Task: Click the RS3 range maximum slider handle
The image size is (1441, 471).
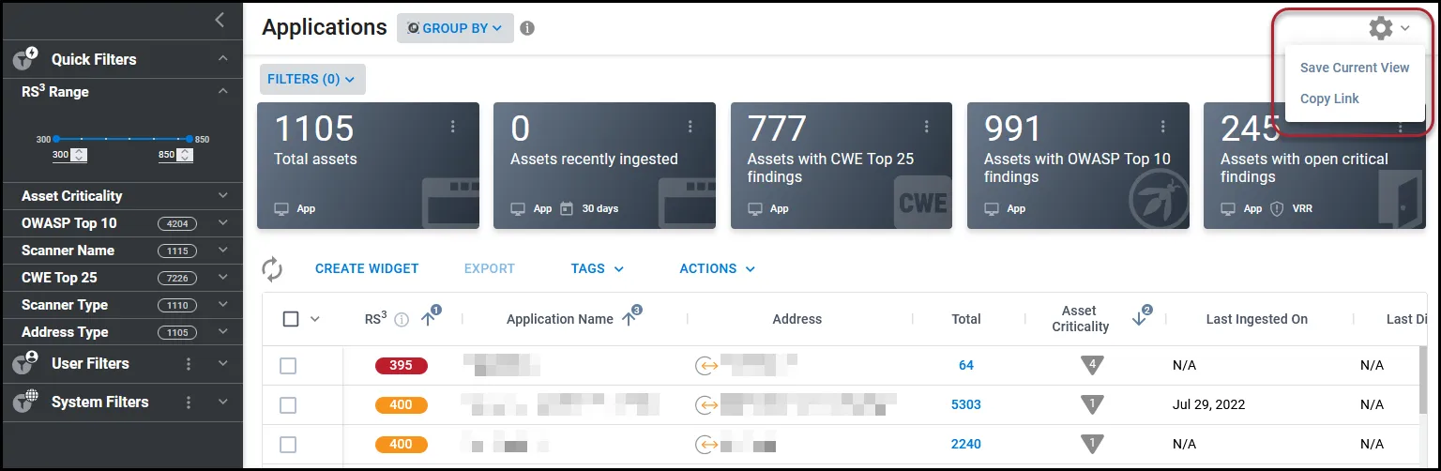Action: (190, 139)
